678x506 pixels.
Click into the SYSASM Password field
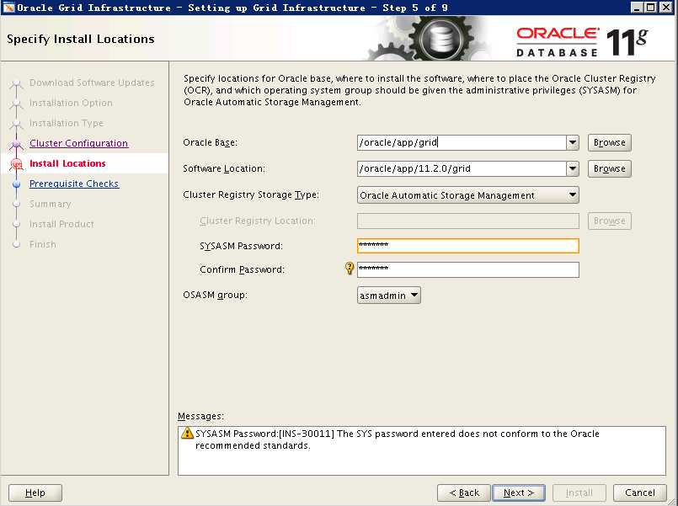click(x=467, y=246)
